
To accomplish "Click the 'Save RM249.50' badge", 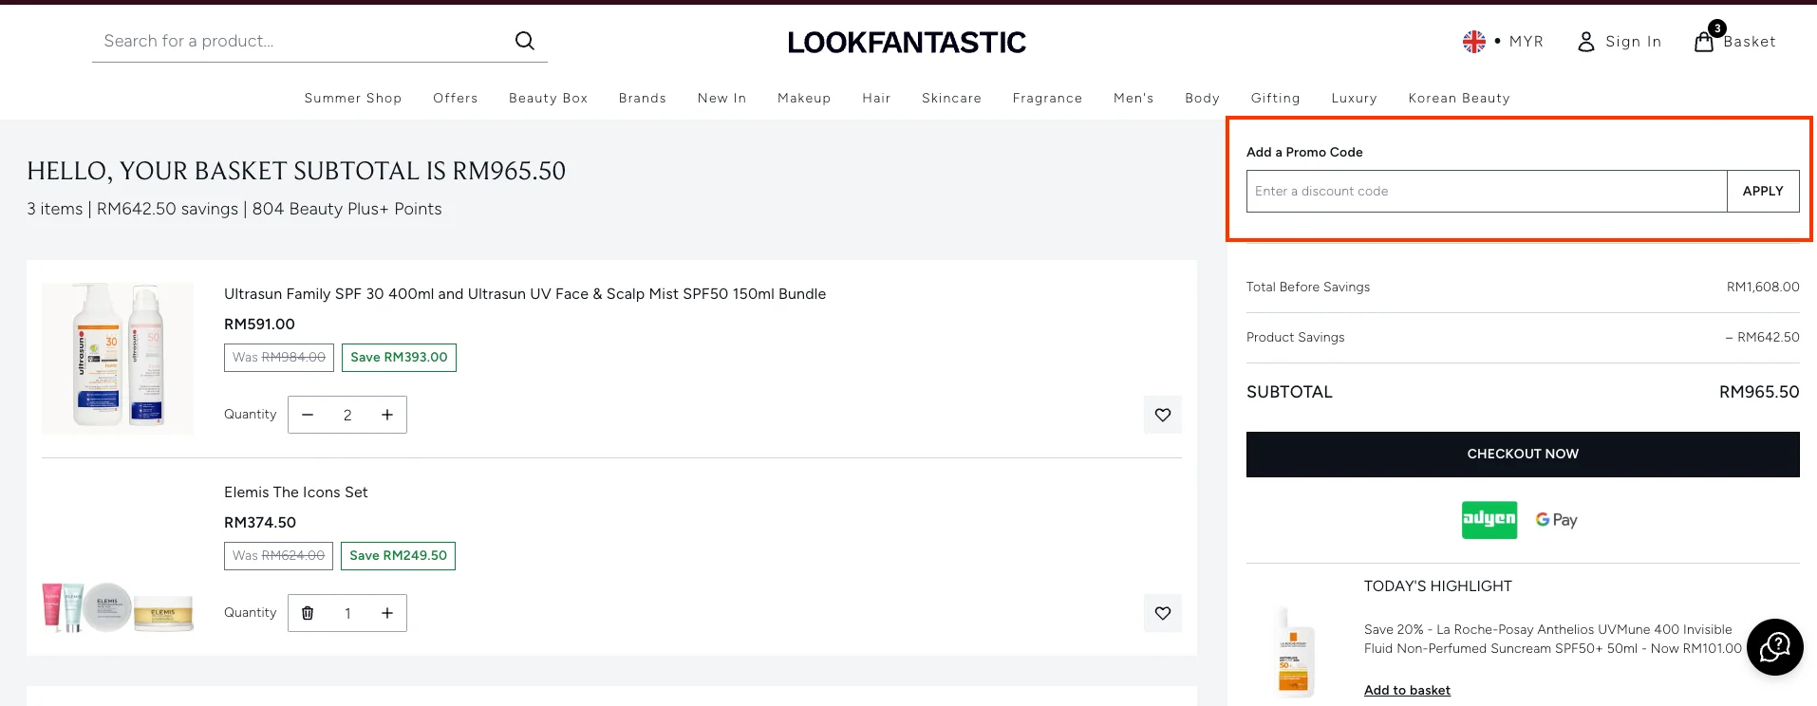I will coord(399,556).
